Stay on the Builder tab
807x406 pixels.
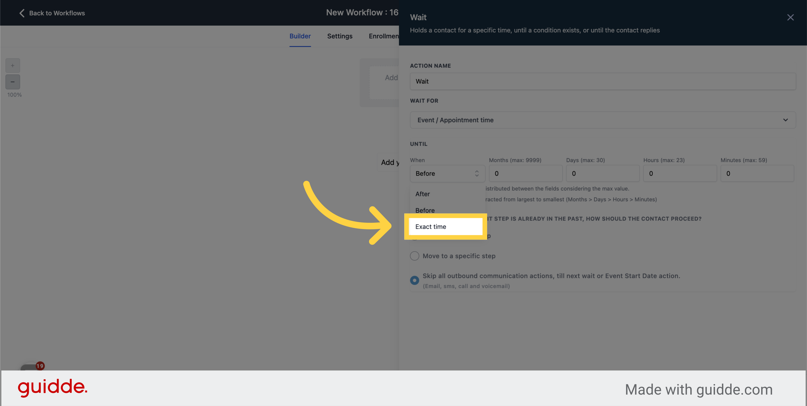tap(300, 36)
